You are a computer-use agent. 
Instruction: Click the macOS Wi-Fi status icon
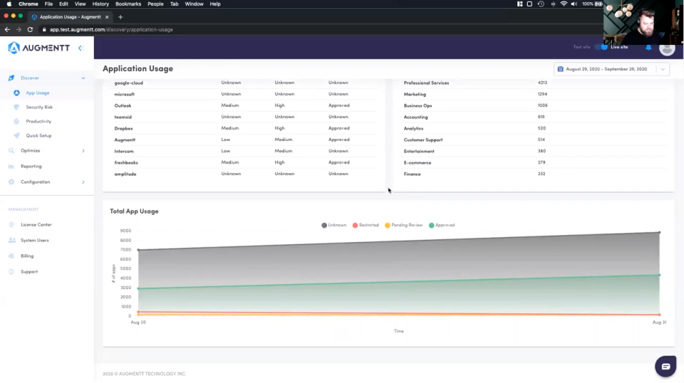pos(564,4)
